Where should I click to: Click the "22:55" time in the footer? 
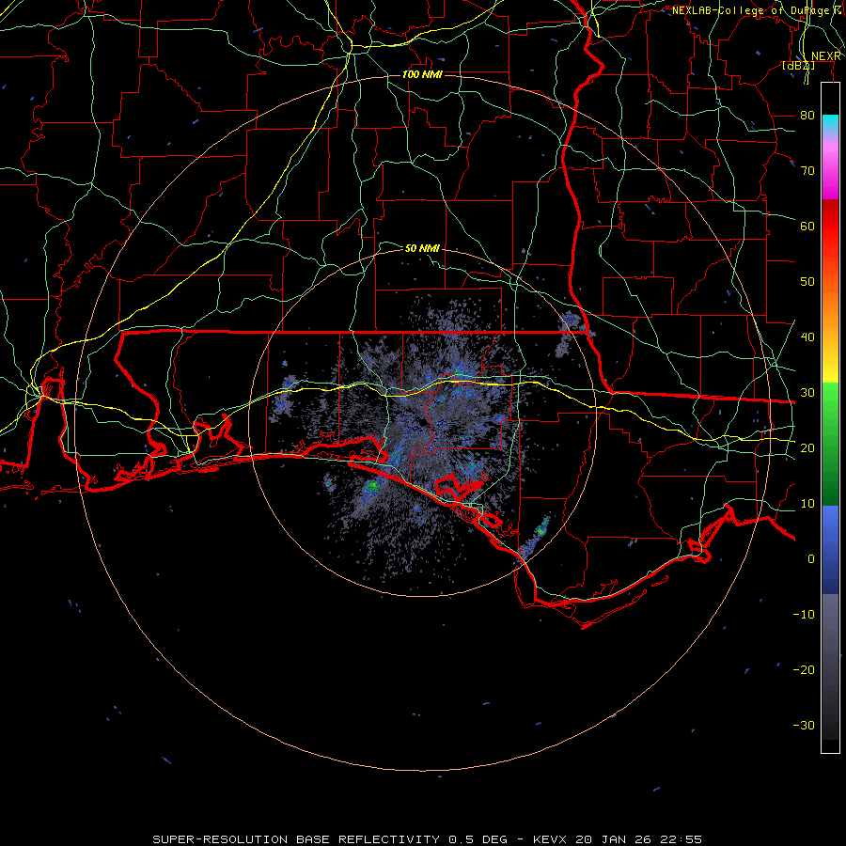[x=681, y=839]
